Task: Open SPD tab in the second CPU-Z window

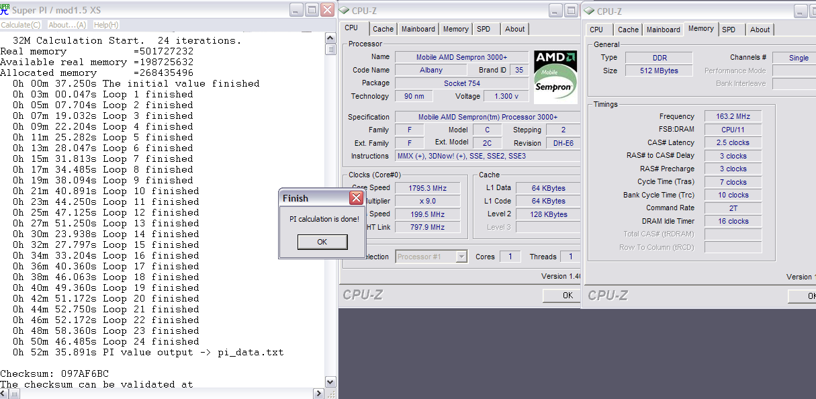Action: (729, 30)
